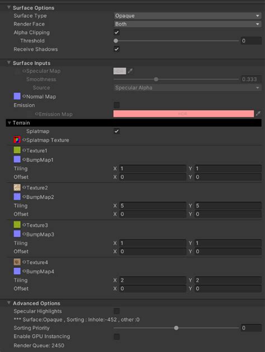Select the Texture1 green thumbnail

pos(17,150)
